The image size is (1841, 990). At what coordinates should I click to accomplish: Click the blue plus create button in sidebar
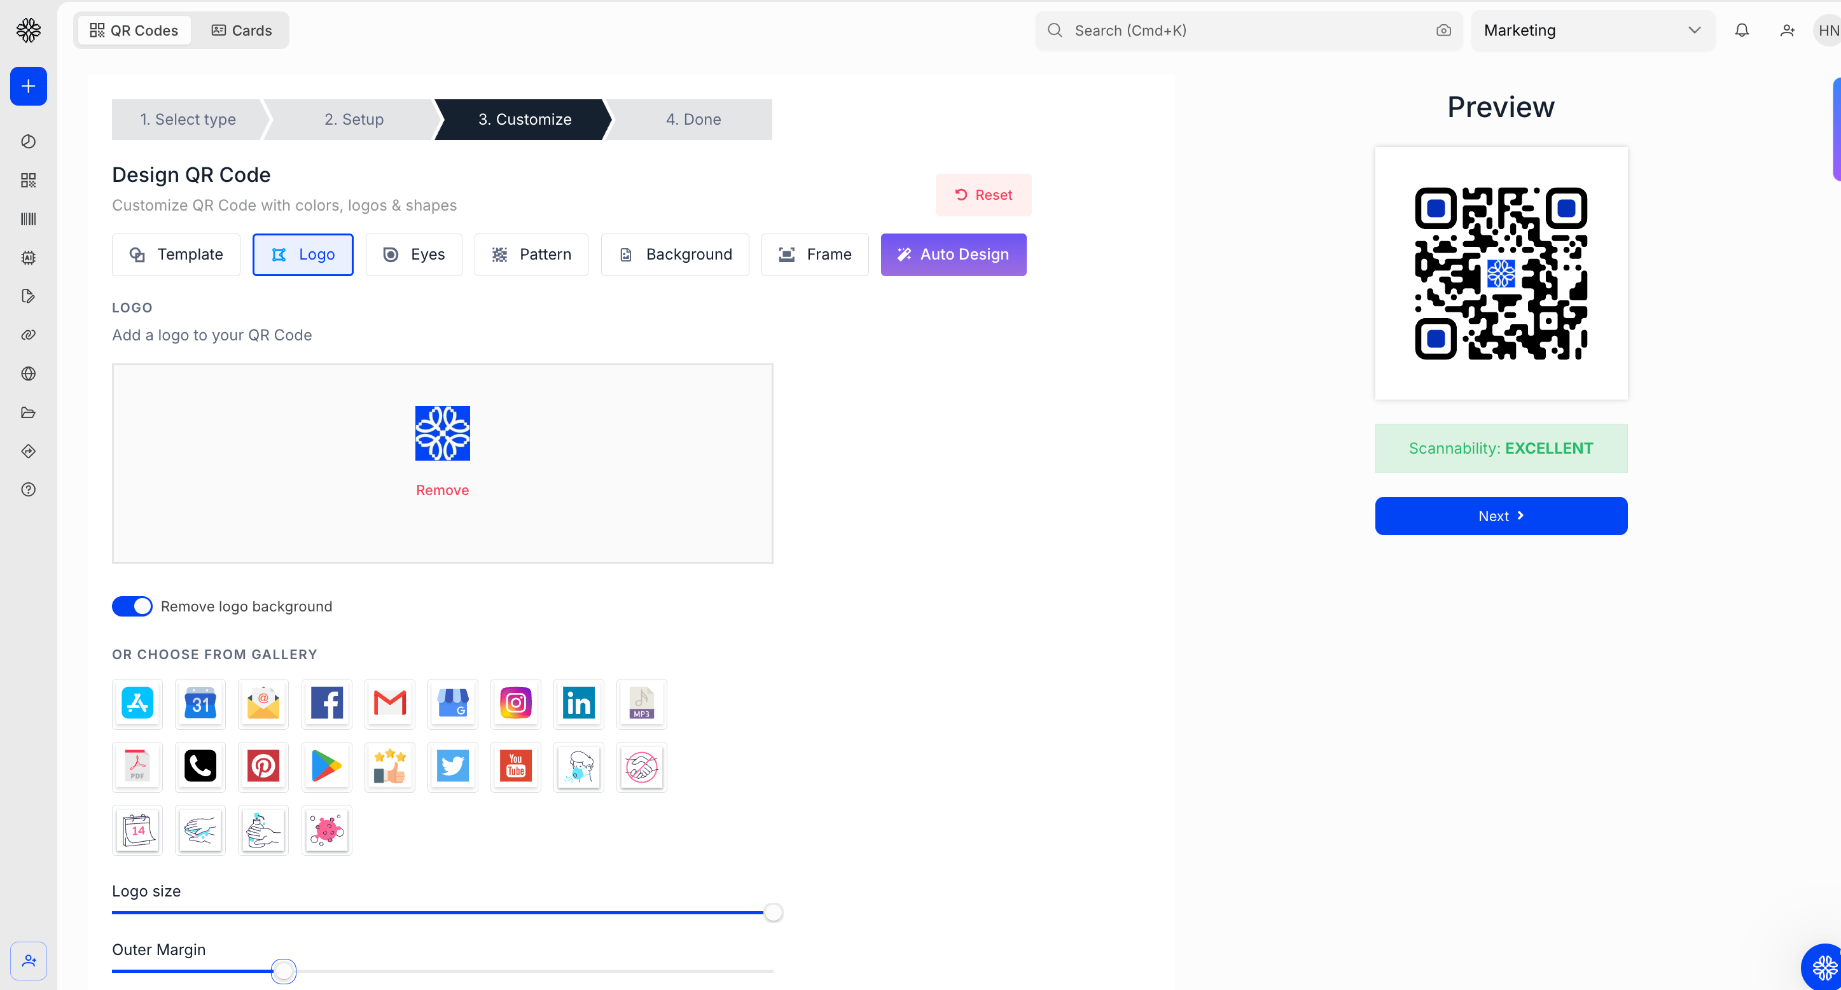click(29, 87)
